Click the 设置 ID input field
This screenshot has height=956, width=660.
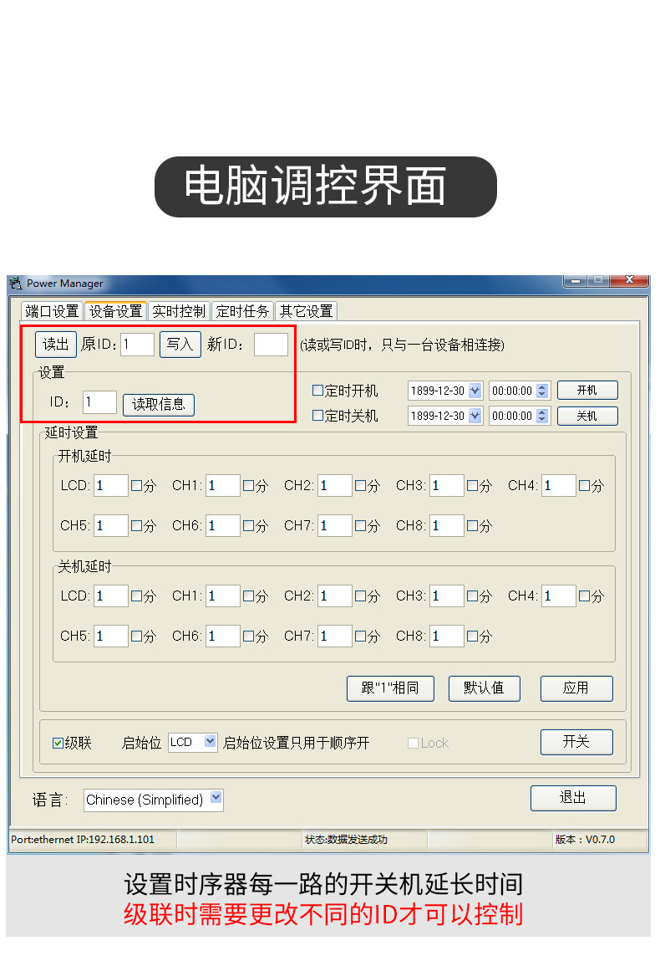tap(100, 402)
